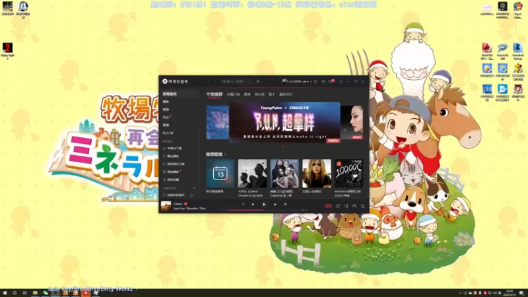Image resolution: width=528 pixels, height=297 pixels.
Task: Show the previous blue banner on the left
Action: pos(218,123)
